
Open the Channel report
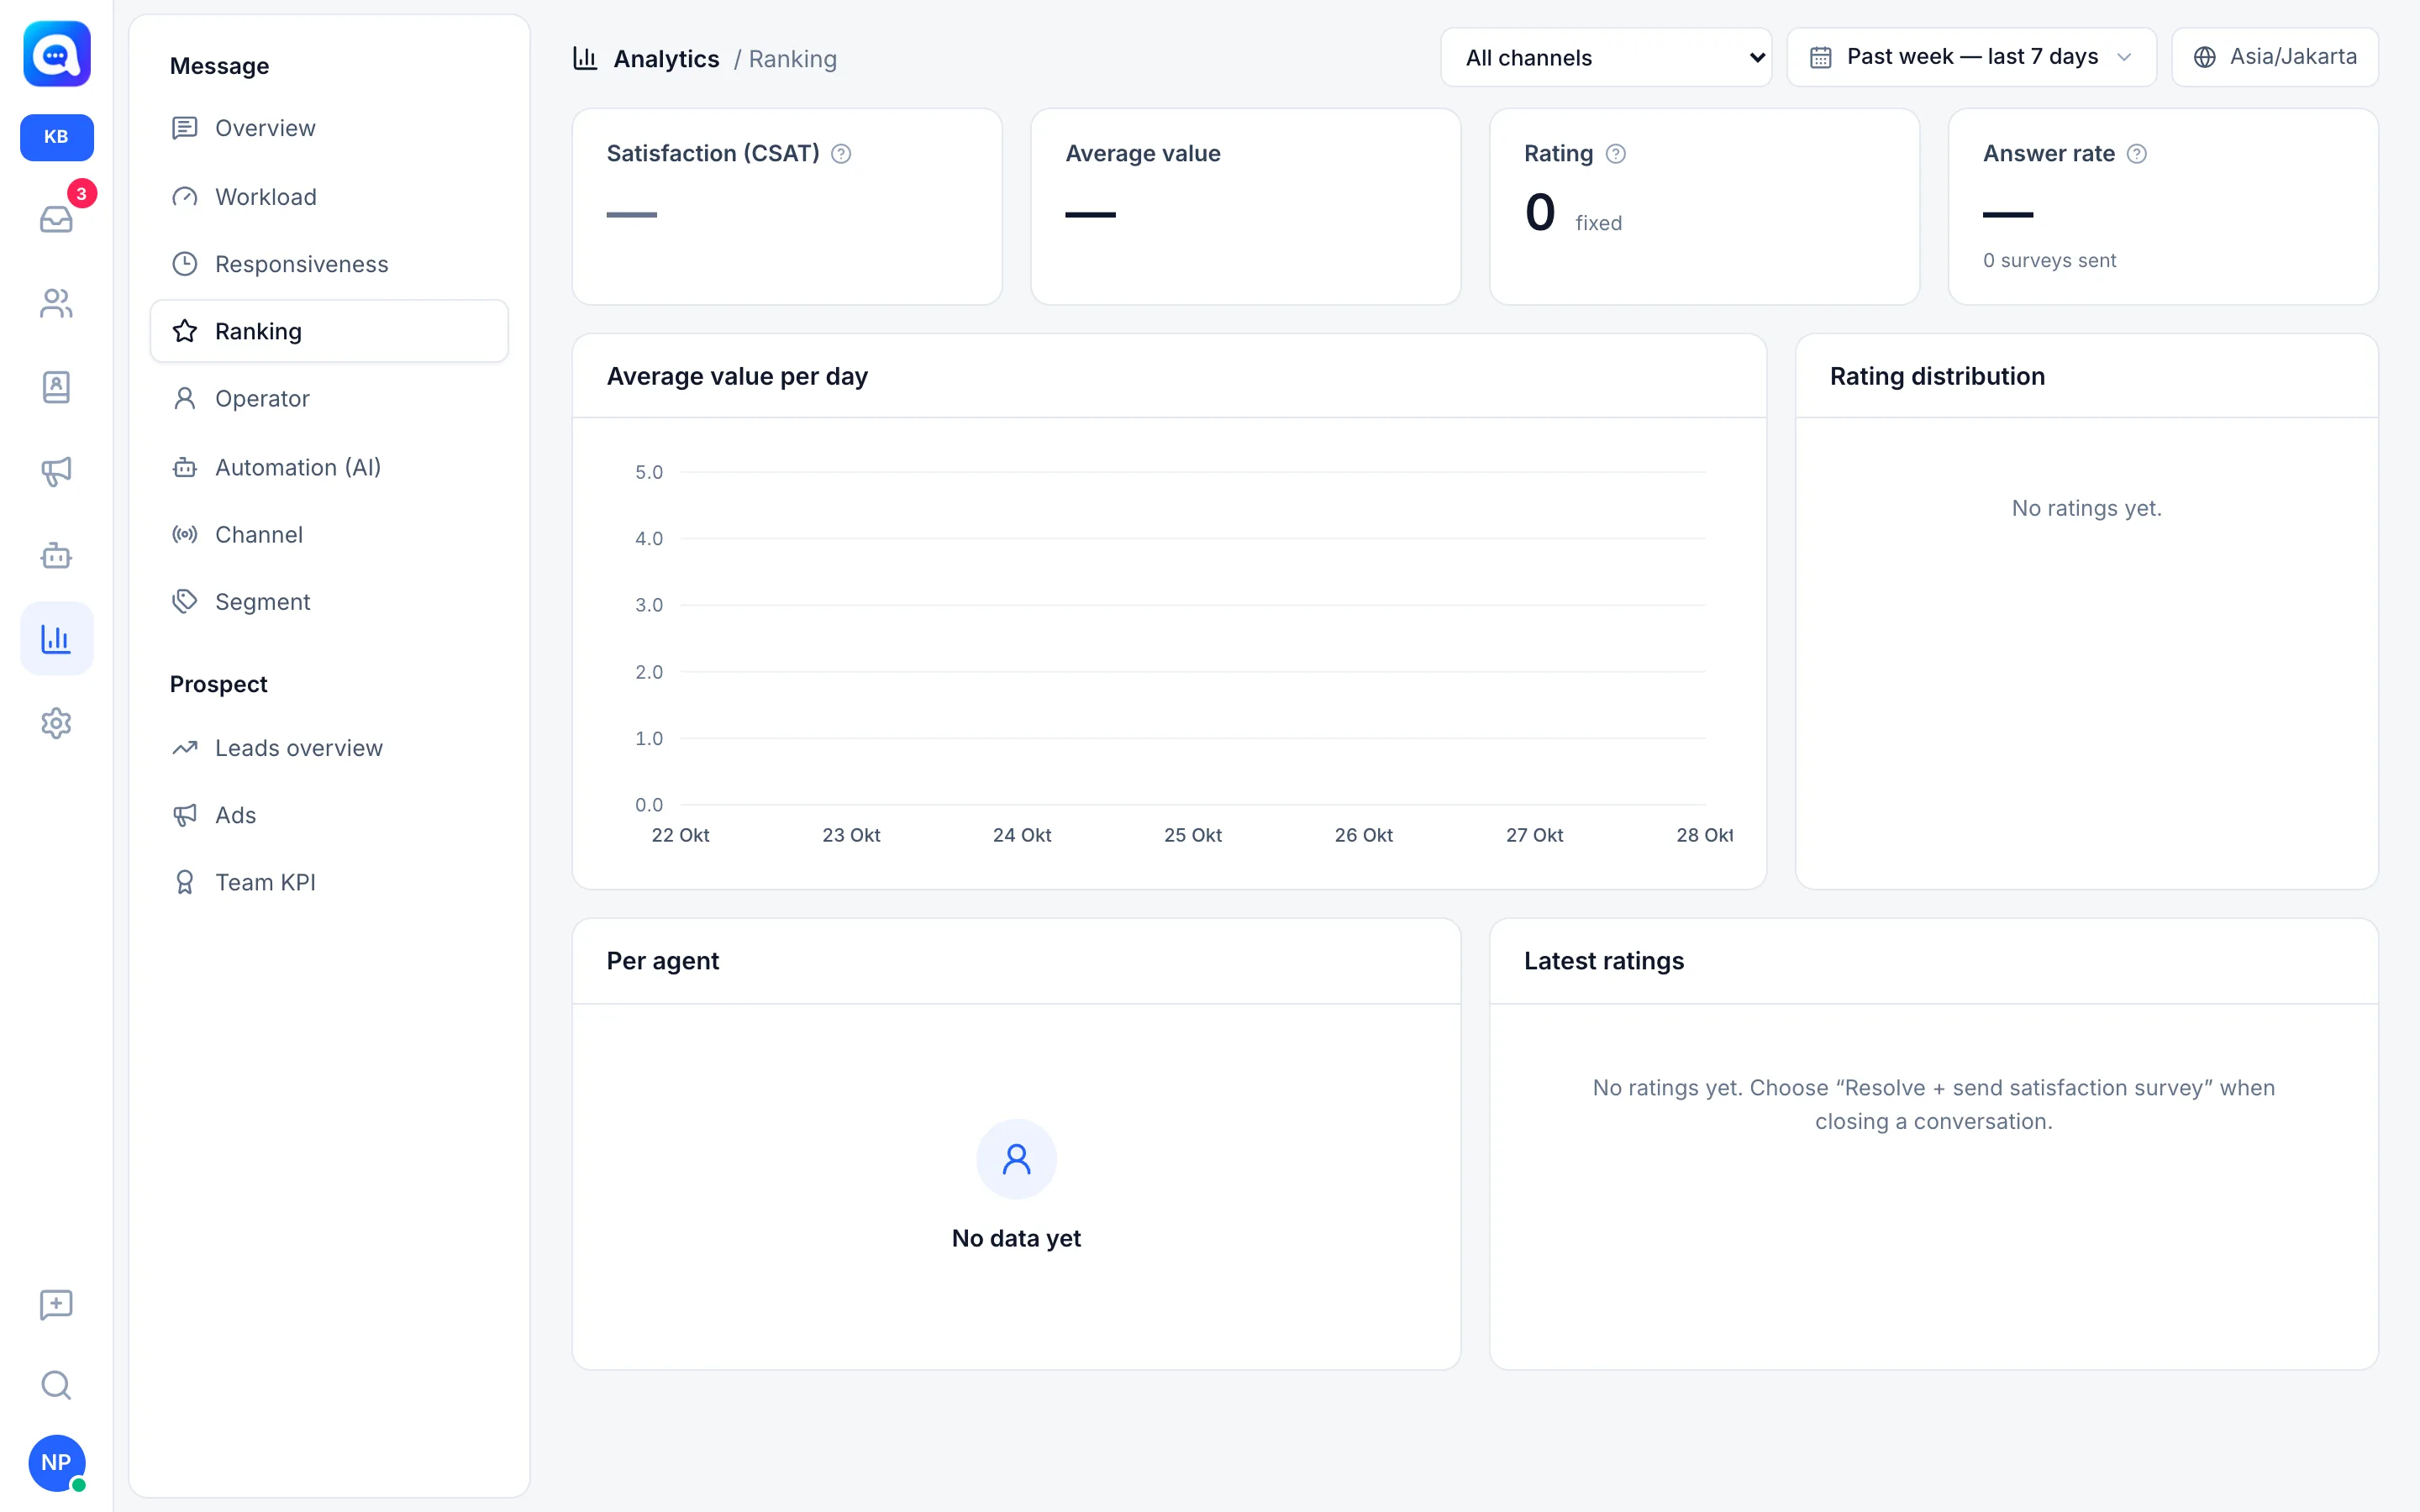click(x=329, y=535)
